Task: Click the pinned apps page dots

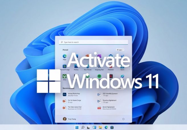Action: pyautogui.click(x=129, y=68)
